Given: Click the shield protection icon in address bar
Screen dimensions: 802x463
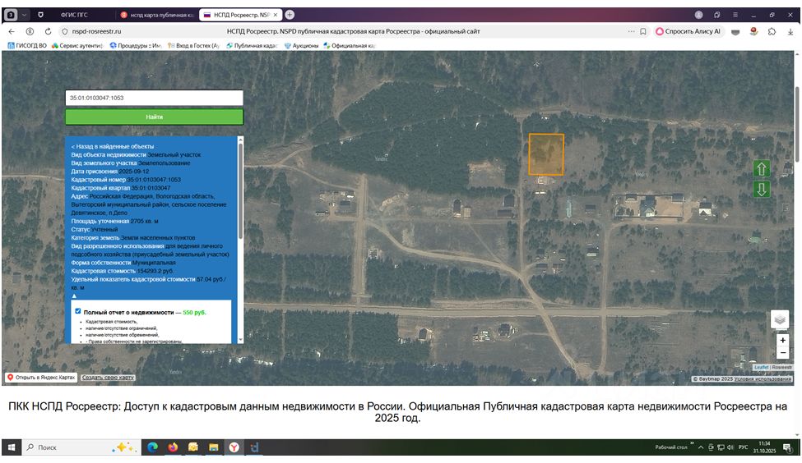Looking at the screenshot, I should 64,31.
